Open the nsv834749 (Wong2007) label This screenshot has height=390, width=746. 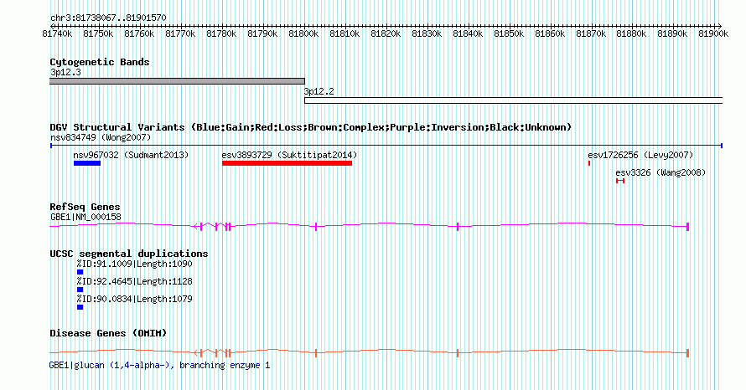tap(101, 138)
